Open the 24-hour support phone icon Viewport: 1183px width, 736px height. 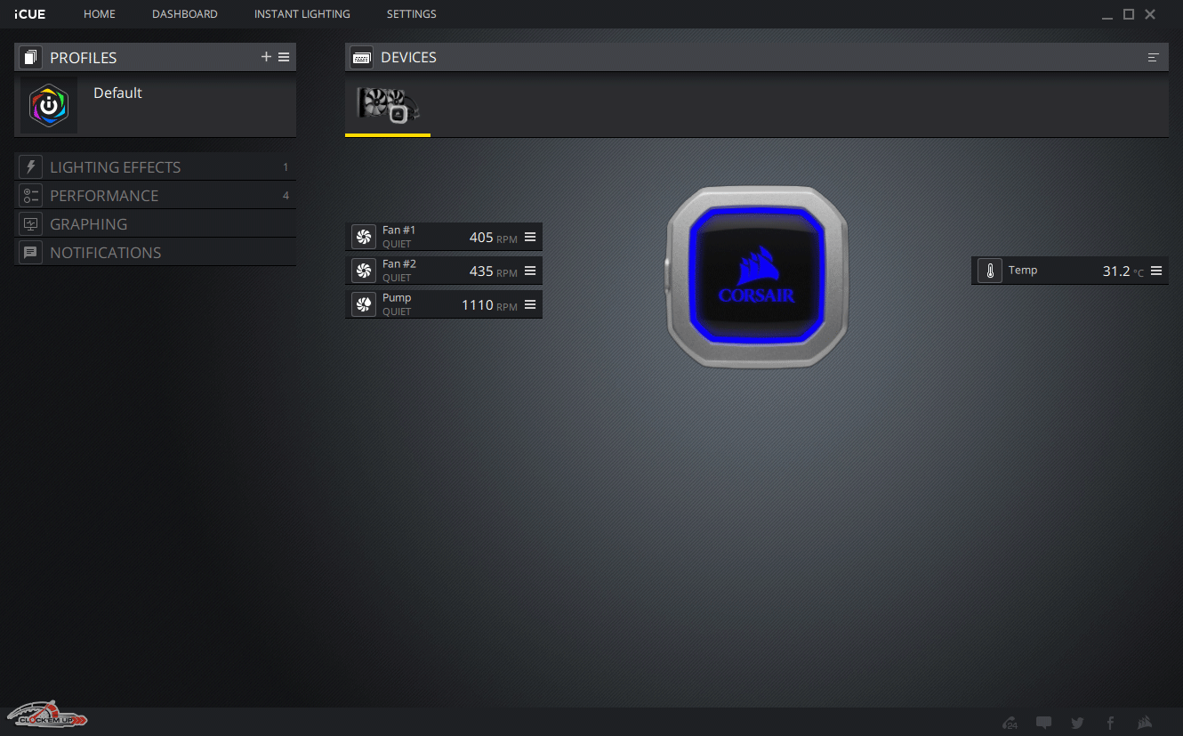click(1010, 723)
